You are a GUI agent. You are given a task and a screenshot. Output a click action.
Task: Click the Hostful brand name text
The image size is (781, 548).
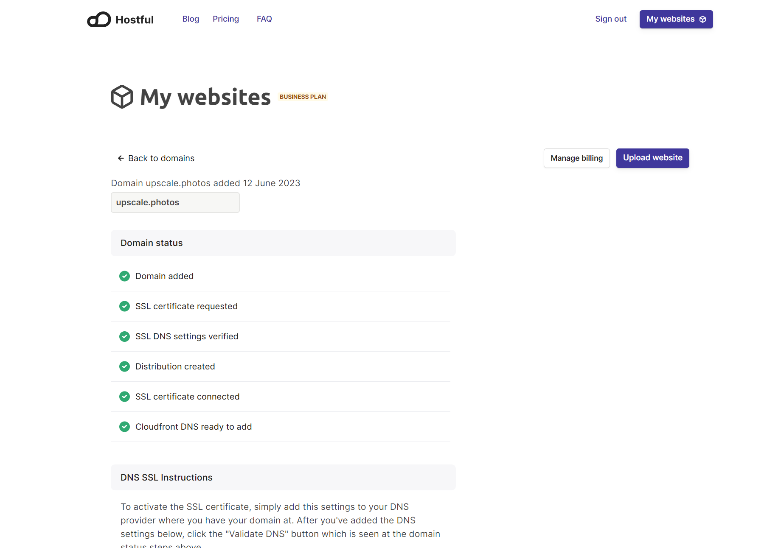point(135,20)
